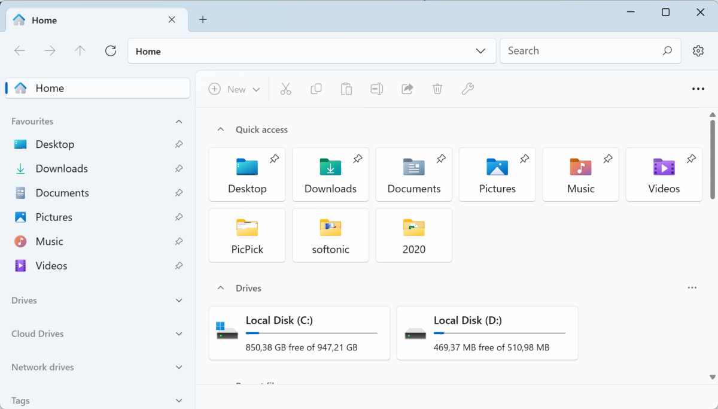
Task: Open the See more menu
Action: (x=698, y=89)
